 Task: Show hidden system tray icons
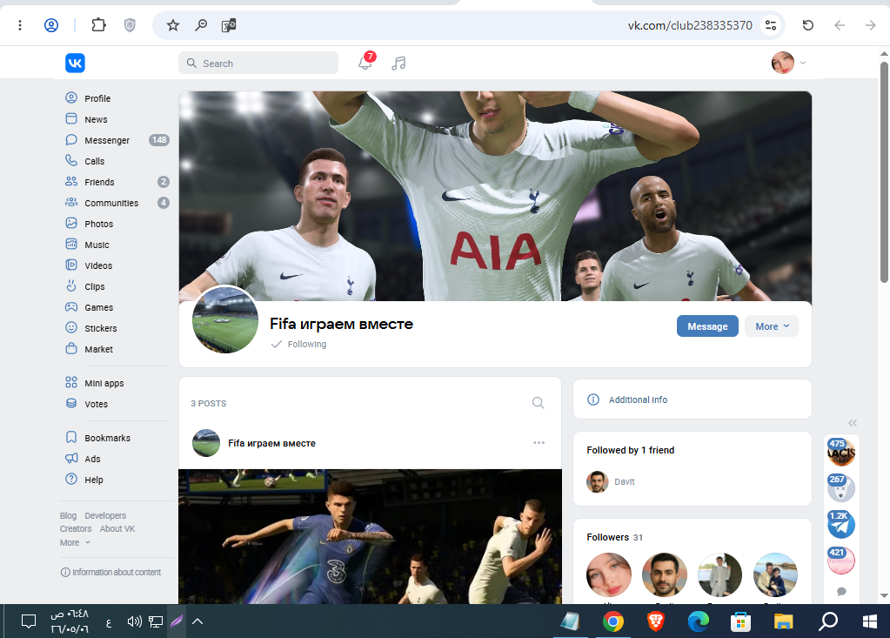197,621
